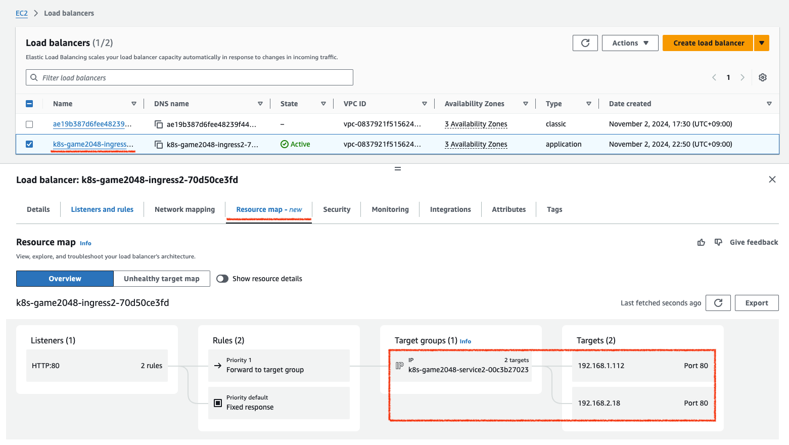
Task: Open the Monitoring tab
Action: (390, 209)
